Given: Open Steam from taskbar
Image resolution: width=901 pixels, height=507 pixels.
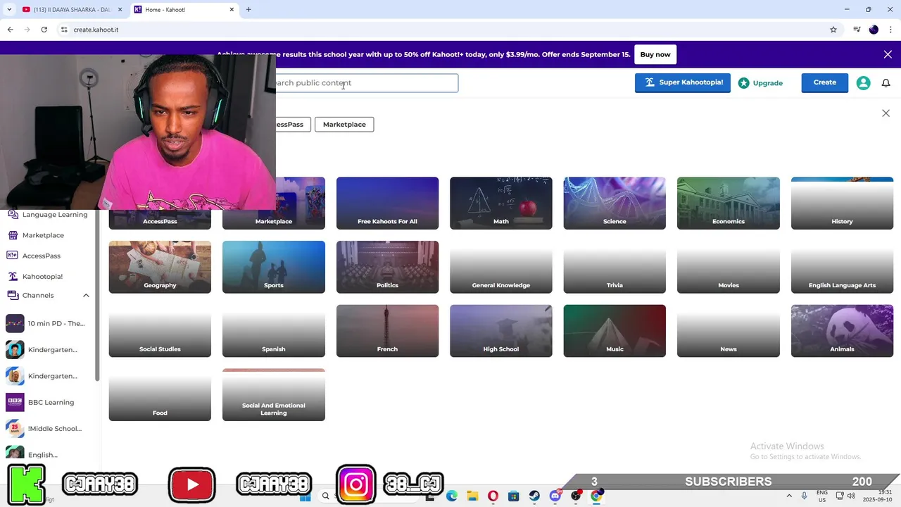Looking at the screenshot, I should point(534,496).
